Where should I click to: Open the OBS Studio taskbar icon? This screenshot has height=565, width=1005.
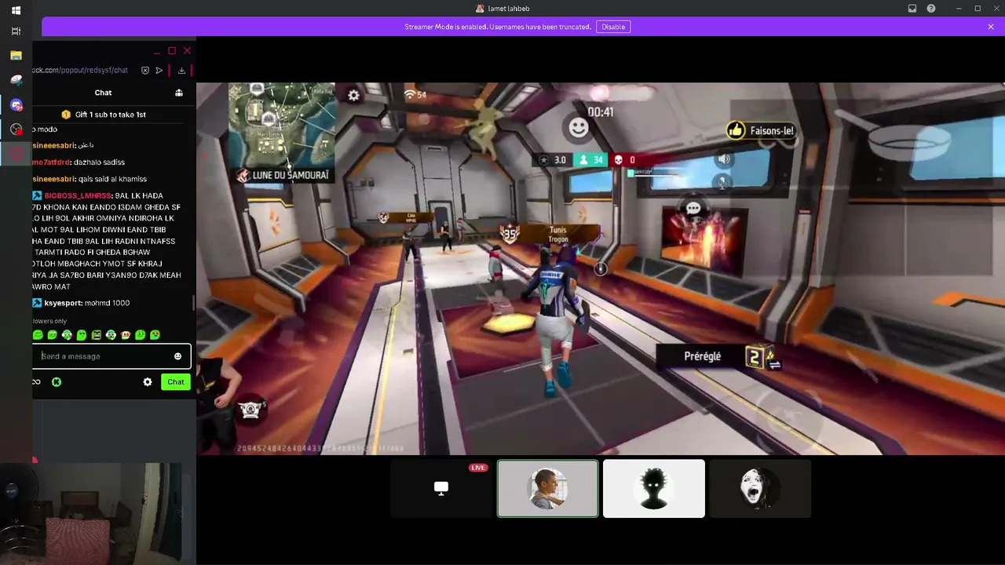tap(16, 129)
